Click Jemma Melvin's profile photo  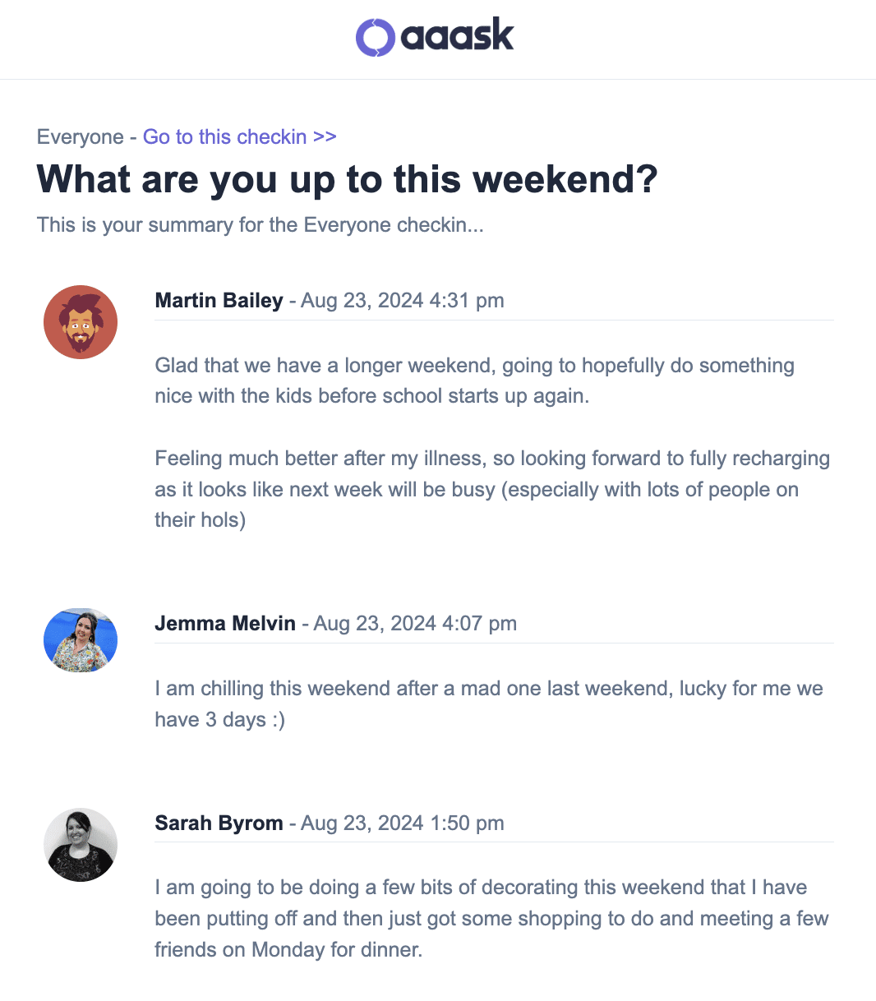coord(81,640)
